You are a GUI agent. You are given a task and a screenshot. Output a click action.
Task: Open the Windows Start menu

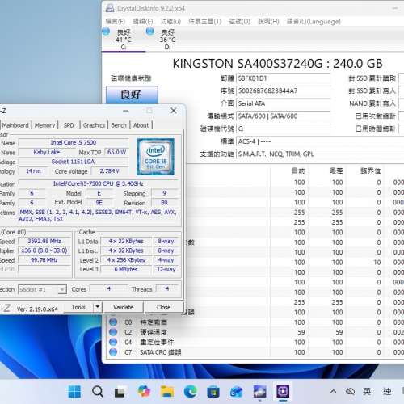[x=74, y=391]
